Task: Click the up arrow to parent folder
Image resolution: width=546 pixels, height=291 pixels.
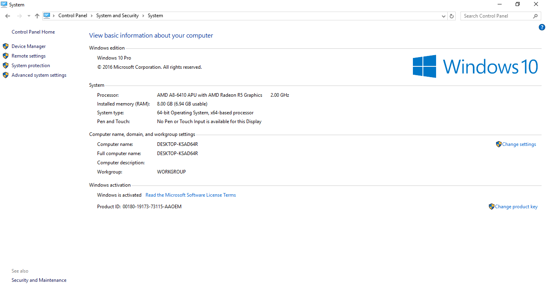Action: coord(37,16)
